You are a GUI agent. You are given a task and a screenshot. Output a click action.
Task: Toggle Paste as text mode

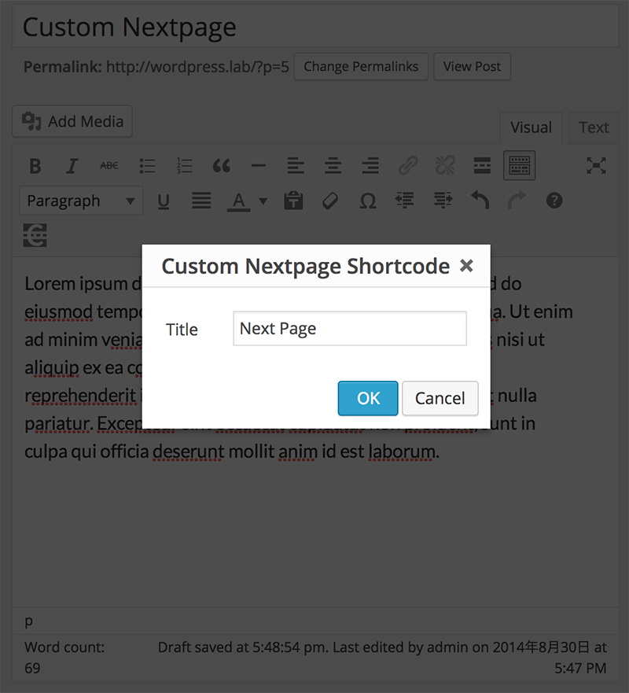coord(294,201)
